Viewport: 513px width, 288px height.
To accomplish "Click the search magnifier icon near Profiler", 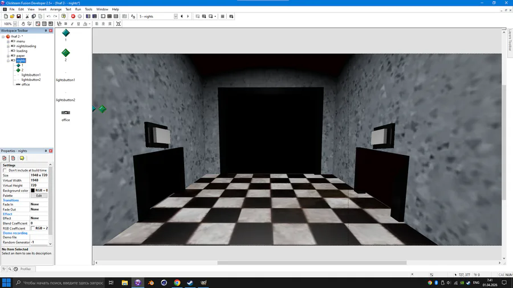I will (10, 269).
